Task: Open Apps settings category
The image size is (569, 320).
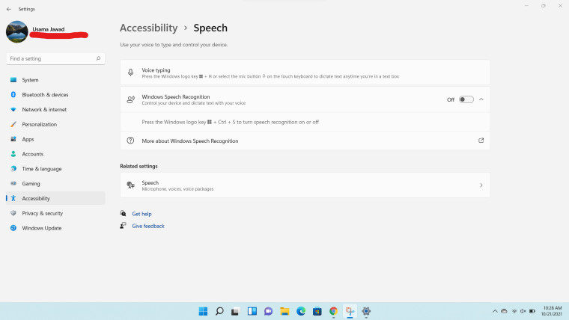Action: coord(55,139)
